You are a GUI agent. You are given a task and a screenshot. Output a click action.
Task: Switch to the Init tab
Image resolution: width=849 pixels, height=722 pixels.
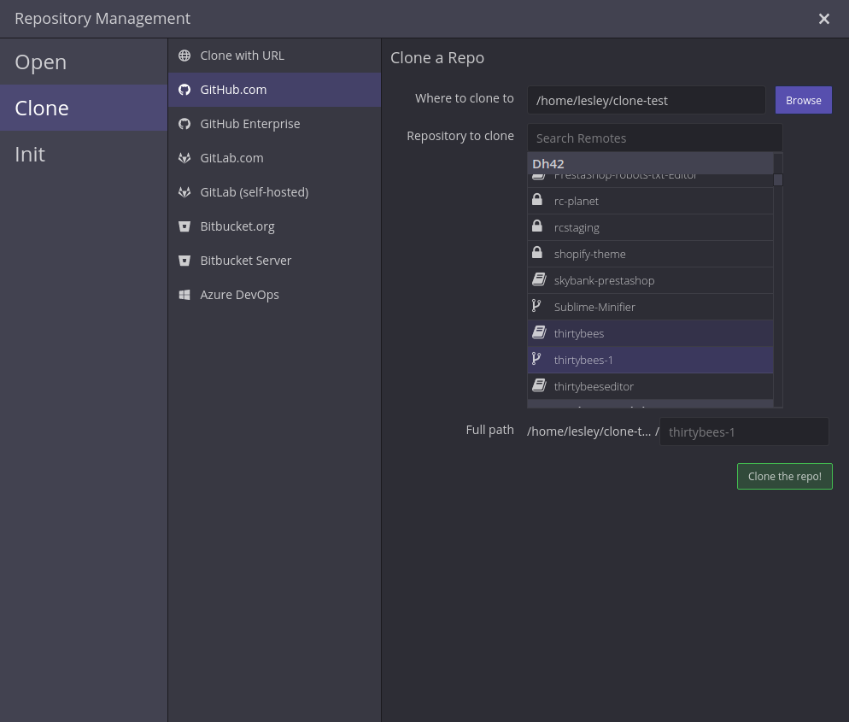(84, 155)
